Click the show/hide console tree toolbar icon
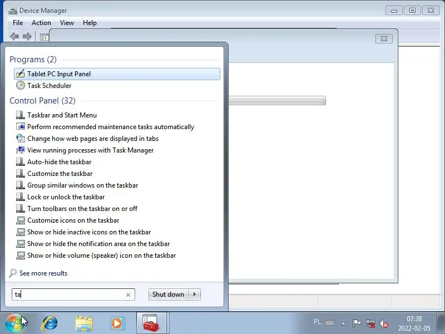 click(x=44, y=37)
